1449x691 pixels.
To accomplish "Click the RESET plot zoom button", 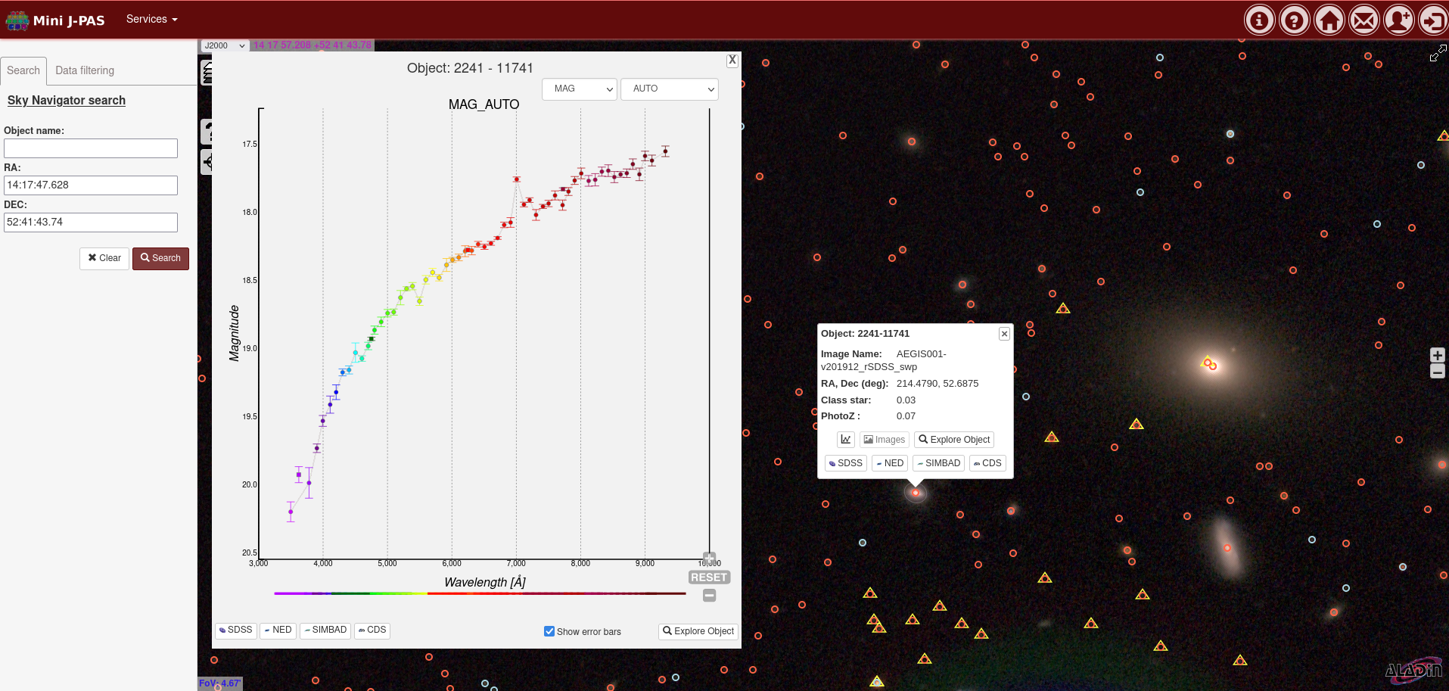I will pyautogui.click(x=708, y=577).
